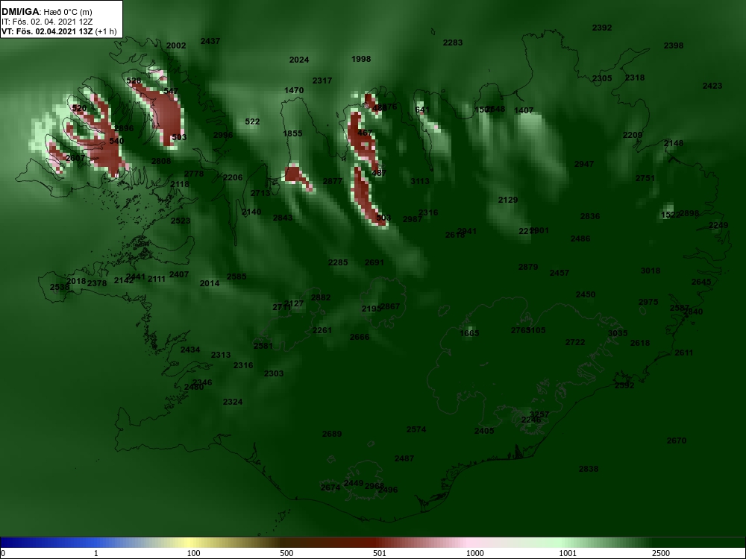Select the 2838 map value
The height and width of the screenshot is (559, 746).
tap(589, 469)
